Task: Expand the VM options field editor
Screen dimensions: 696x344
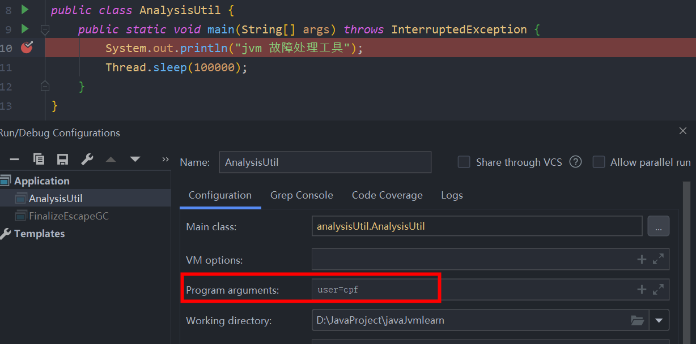Action: [658, 259]
